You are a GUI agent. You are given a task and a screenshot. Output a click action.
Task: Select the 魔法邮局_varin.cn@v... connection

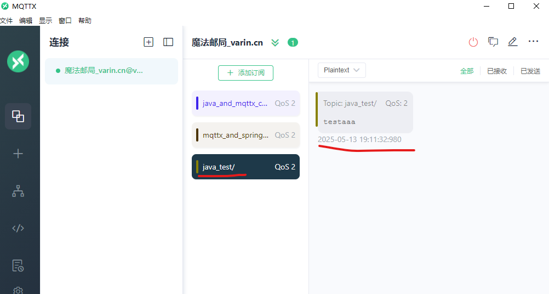click(111, 71)
